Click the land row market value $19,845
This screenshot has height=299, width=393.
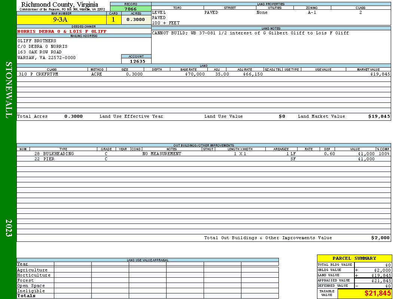pyautogui.click(x=380, y=74)
